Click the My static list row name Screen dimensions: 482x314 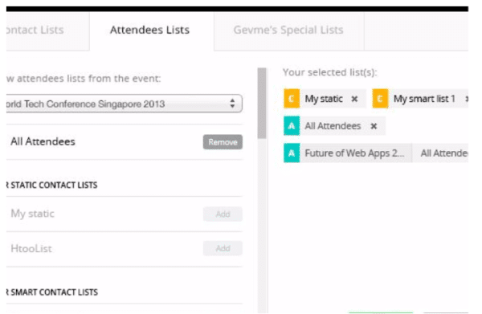pyautogui.click(x=33, y=214)
